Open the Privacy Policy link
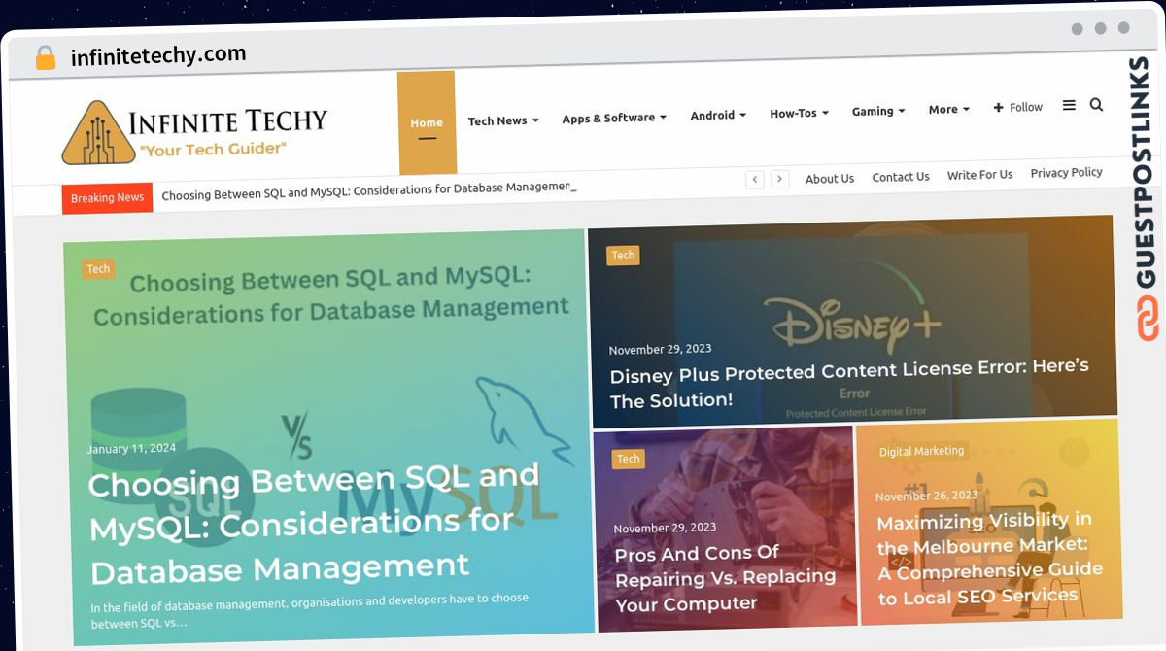 pos(1066,173)
